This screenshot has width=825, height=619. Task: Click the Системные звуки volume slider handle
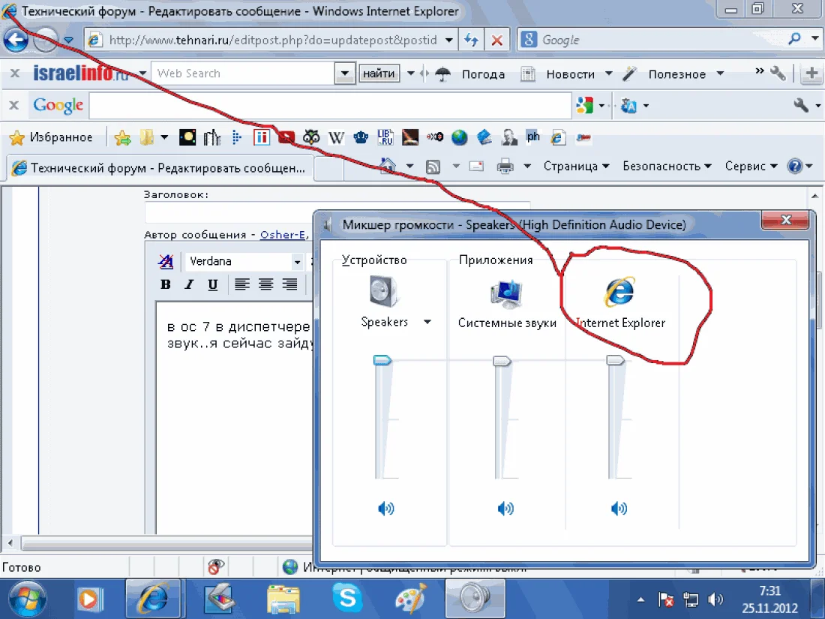[502, 361]
